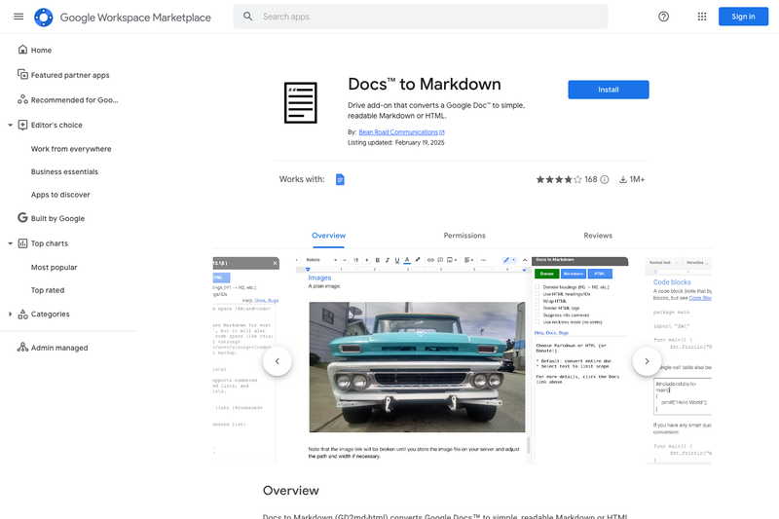Click the Home icon in sidebar
This screenshot has height=519, width=779.
point(22,49)
